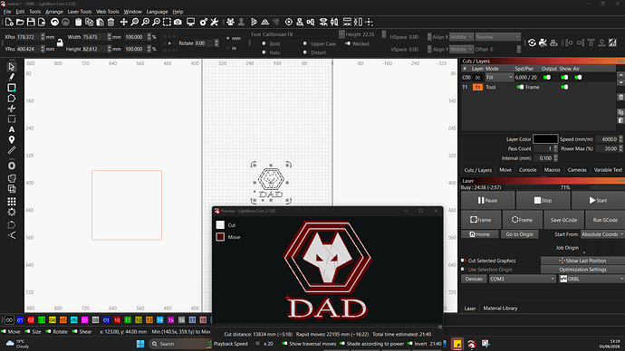Open the Align Y Middle dropdown
Screen dimensions: 625x351
pyautogui.click(x=461, y=49)
